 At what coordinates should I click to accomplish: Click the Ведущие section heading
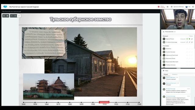click(165, 36)
